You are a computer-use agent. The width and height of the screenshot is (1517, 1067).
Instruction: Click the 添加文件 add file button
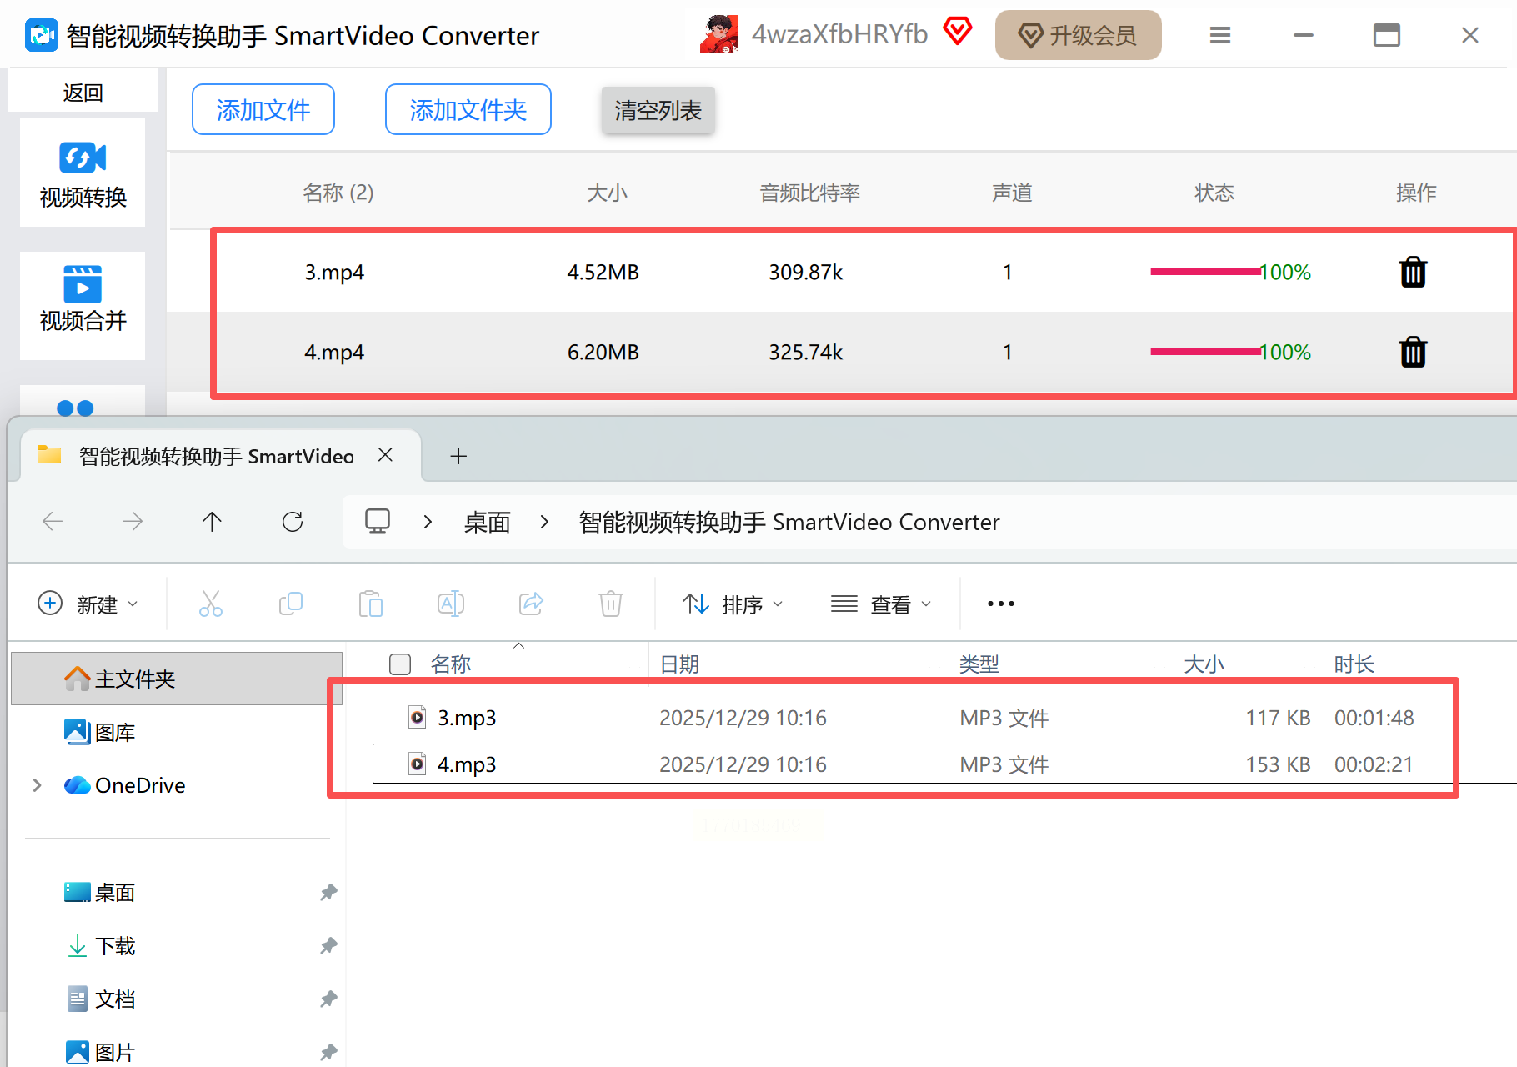(263, 109)
